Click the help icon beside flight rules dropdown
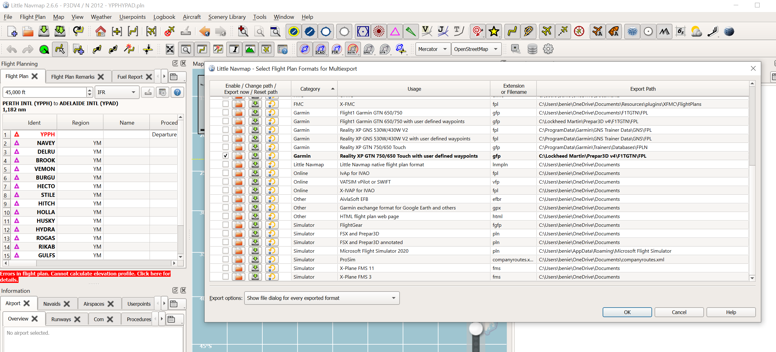Image resolution: width=776 pixels, height=352 pixels. coord(177,92)
